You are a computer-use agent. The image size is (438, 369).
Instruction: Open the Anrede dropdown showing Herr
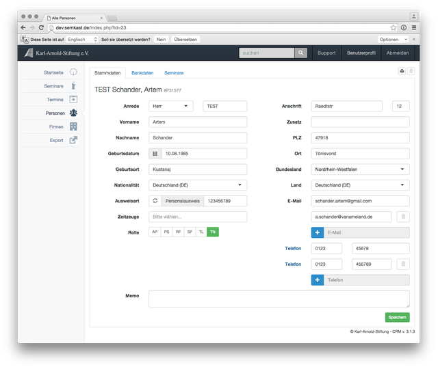coord(172,106)
